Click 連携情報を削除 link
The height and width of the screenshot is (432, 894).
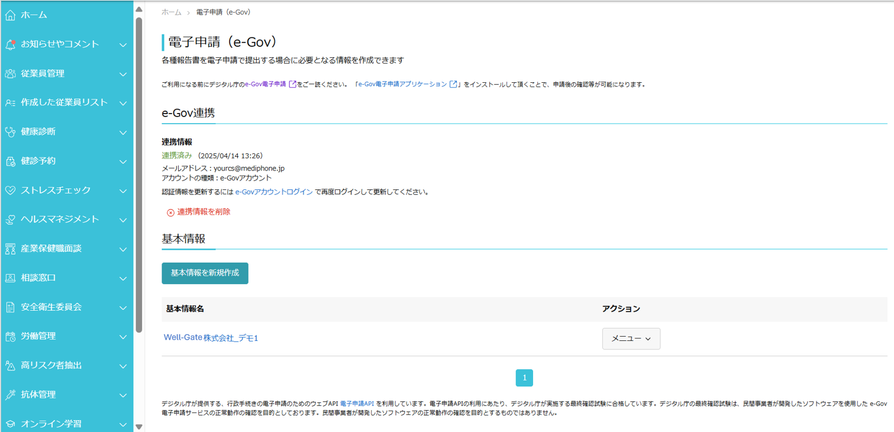click(x=204, y=212)
